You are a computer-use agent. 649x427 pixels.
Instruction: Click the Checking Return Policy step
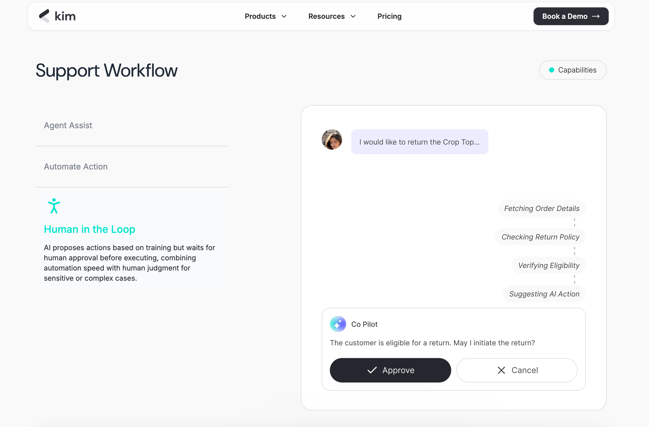(x=540, y=237)
